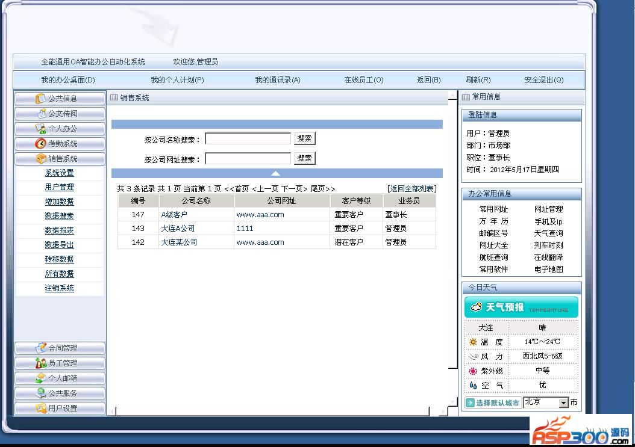Click 搜索 button beside company name field

pos(304,138)
